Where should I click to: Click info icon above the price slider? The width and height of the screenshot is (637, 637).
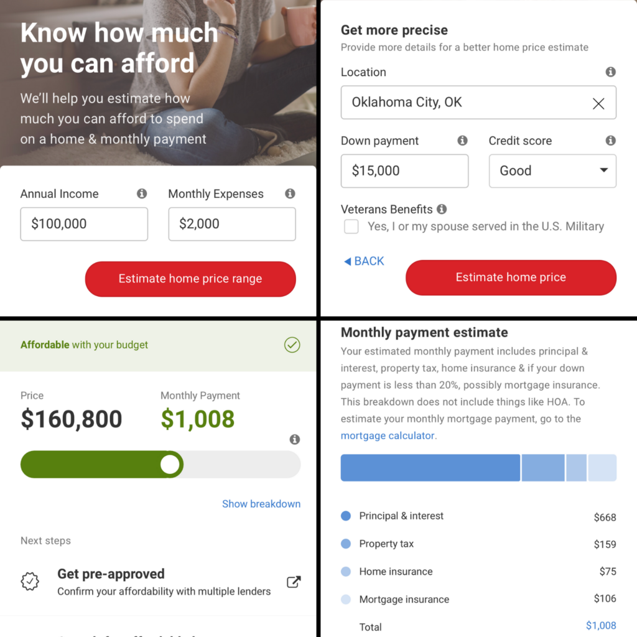294,440
